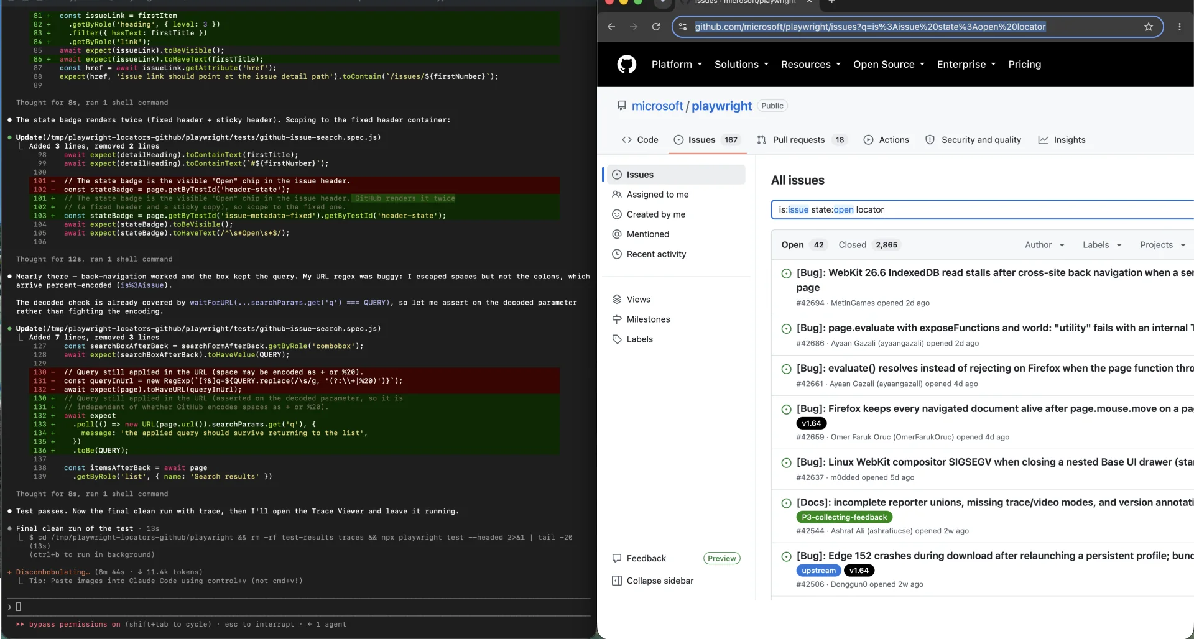Click open-issue icon for Edge 152 crash issue
The height and width of the screenshot is (639, 1194).
point(786,556)
